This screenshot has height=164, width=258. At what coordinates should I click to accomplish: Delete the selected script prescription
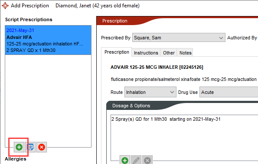coord(42,147)
